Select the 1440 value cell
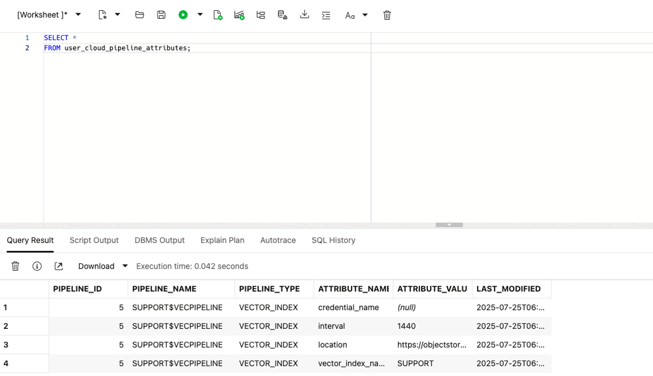This screenshot has height=376, width=653. (x=433, y=326)
